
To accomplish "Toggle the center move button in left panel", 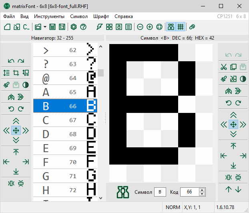I will pos(16,130).
